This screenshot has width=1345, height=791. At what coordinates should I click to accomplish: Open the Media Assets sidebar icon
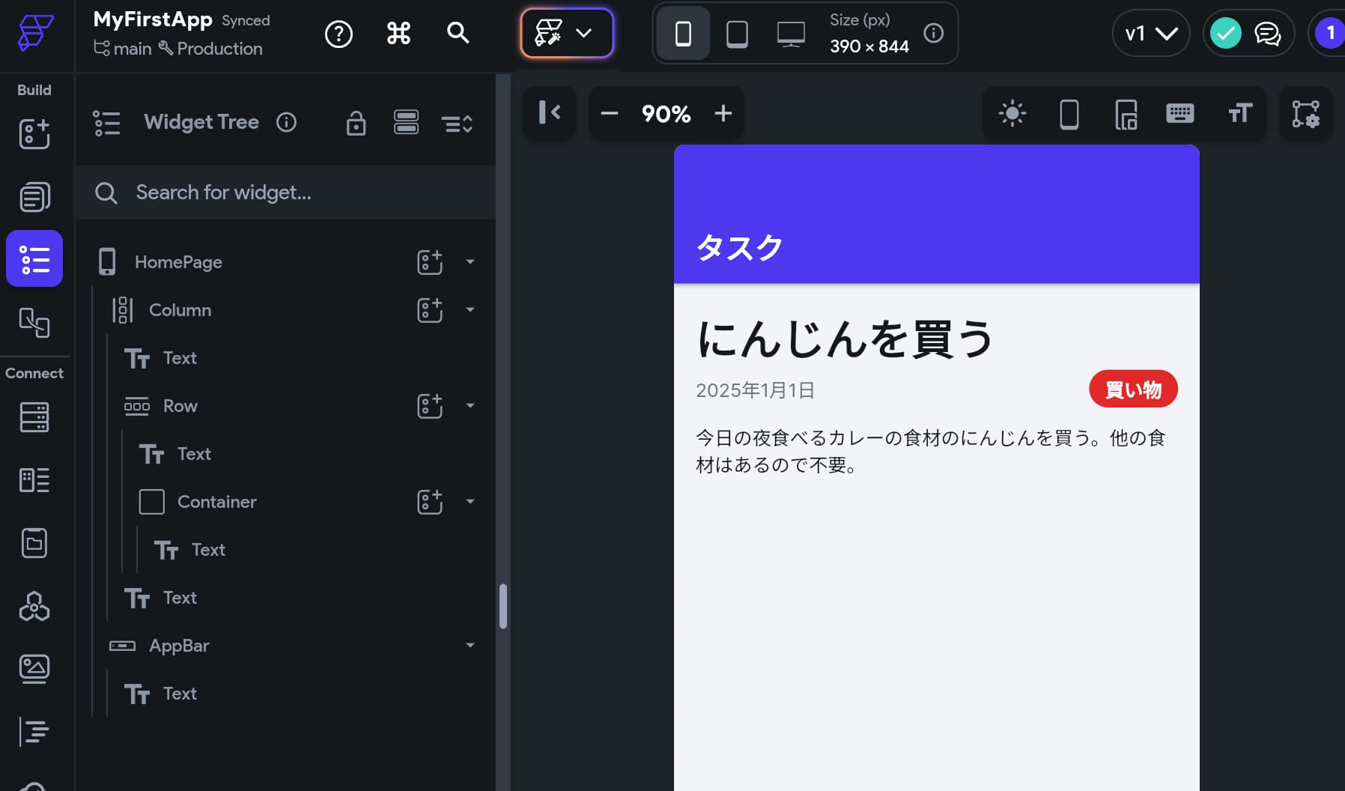click(34, 668)
